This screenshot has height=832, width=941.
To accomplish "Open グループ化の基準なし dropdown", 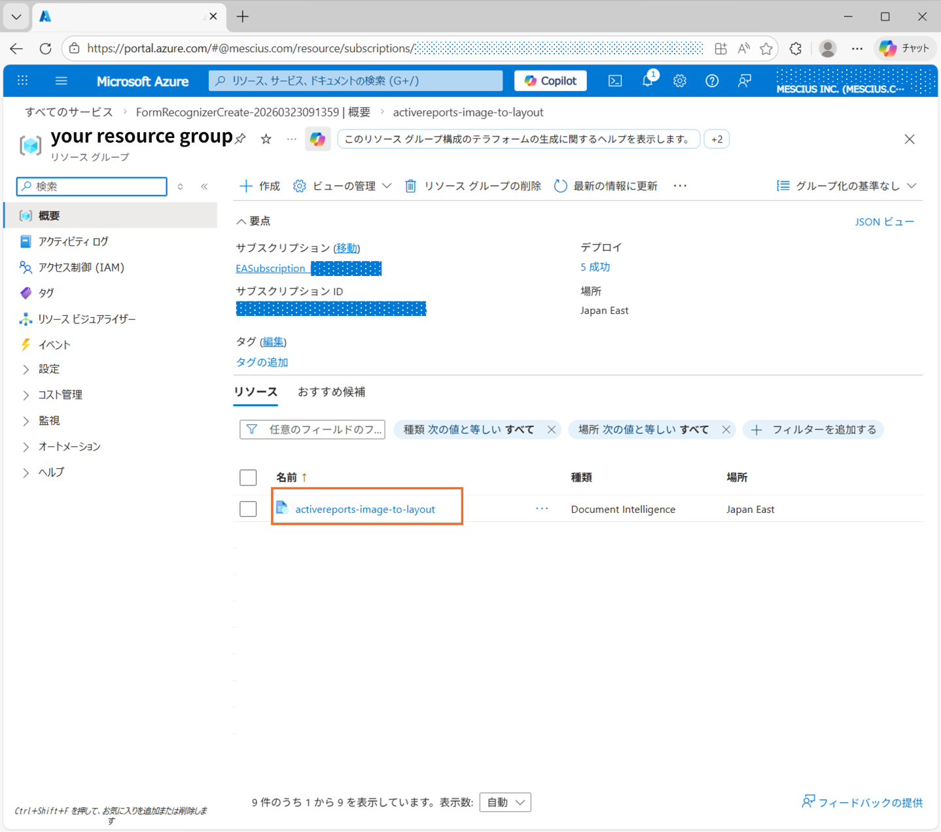I will (846, 186).
